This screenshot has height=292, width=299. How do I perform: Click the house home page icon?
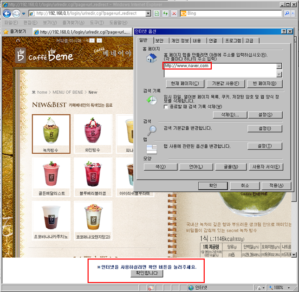[152, 58]
